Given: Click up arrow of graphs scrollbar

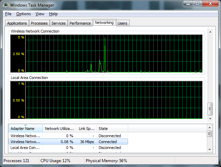Looking at the screenshot, I should (x=210, y=32).
